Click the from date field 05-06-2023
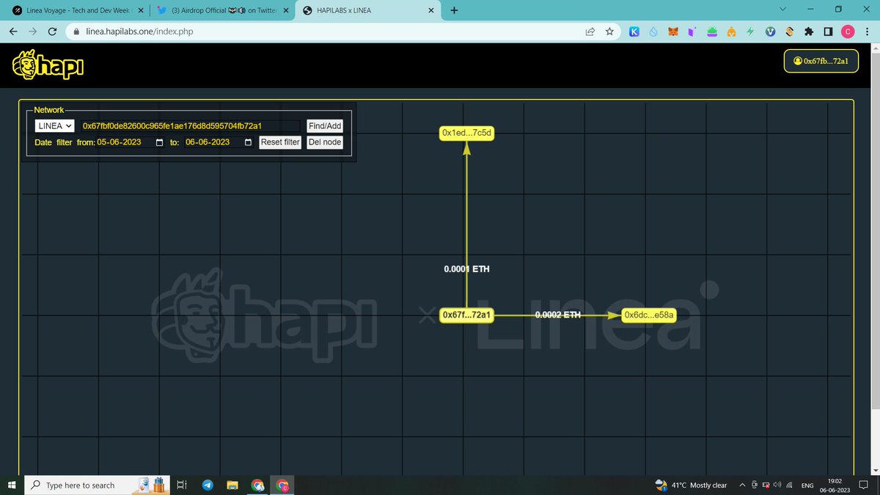This screenshot has height=495, width=880. [131, 142]
